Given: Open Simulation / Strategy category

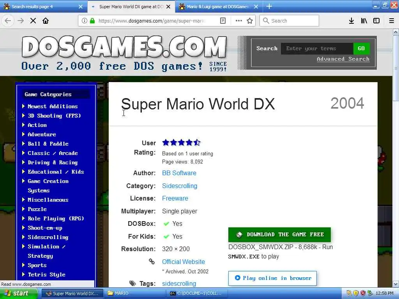Looking at the screenshot, I should coord(46,251).
